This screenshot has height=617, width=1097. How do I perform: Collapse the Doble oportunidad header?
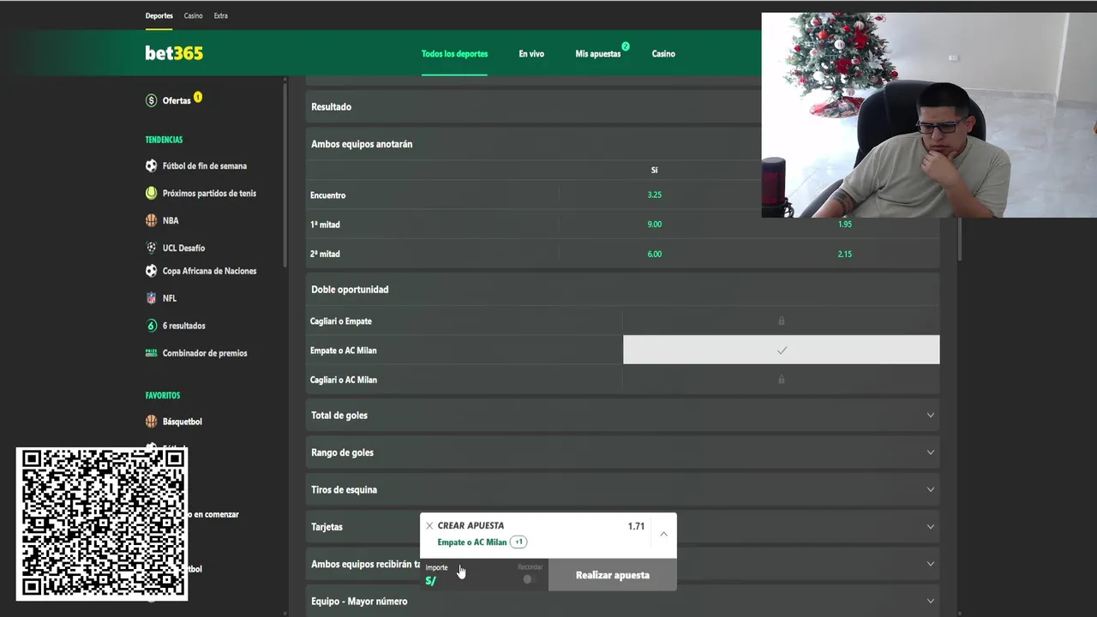[622, 290]
